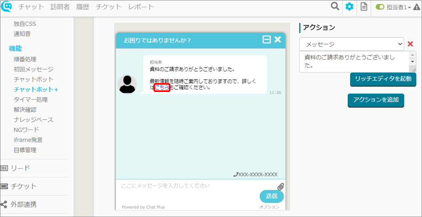Click textarea scrollbar down arrow

412,61
